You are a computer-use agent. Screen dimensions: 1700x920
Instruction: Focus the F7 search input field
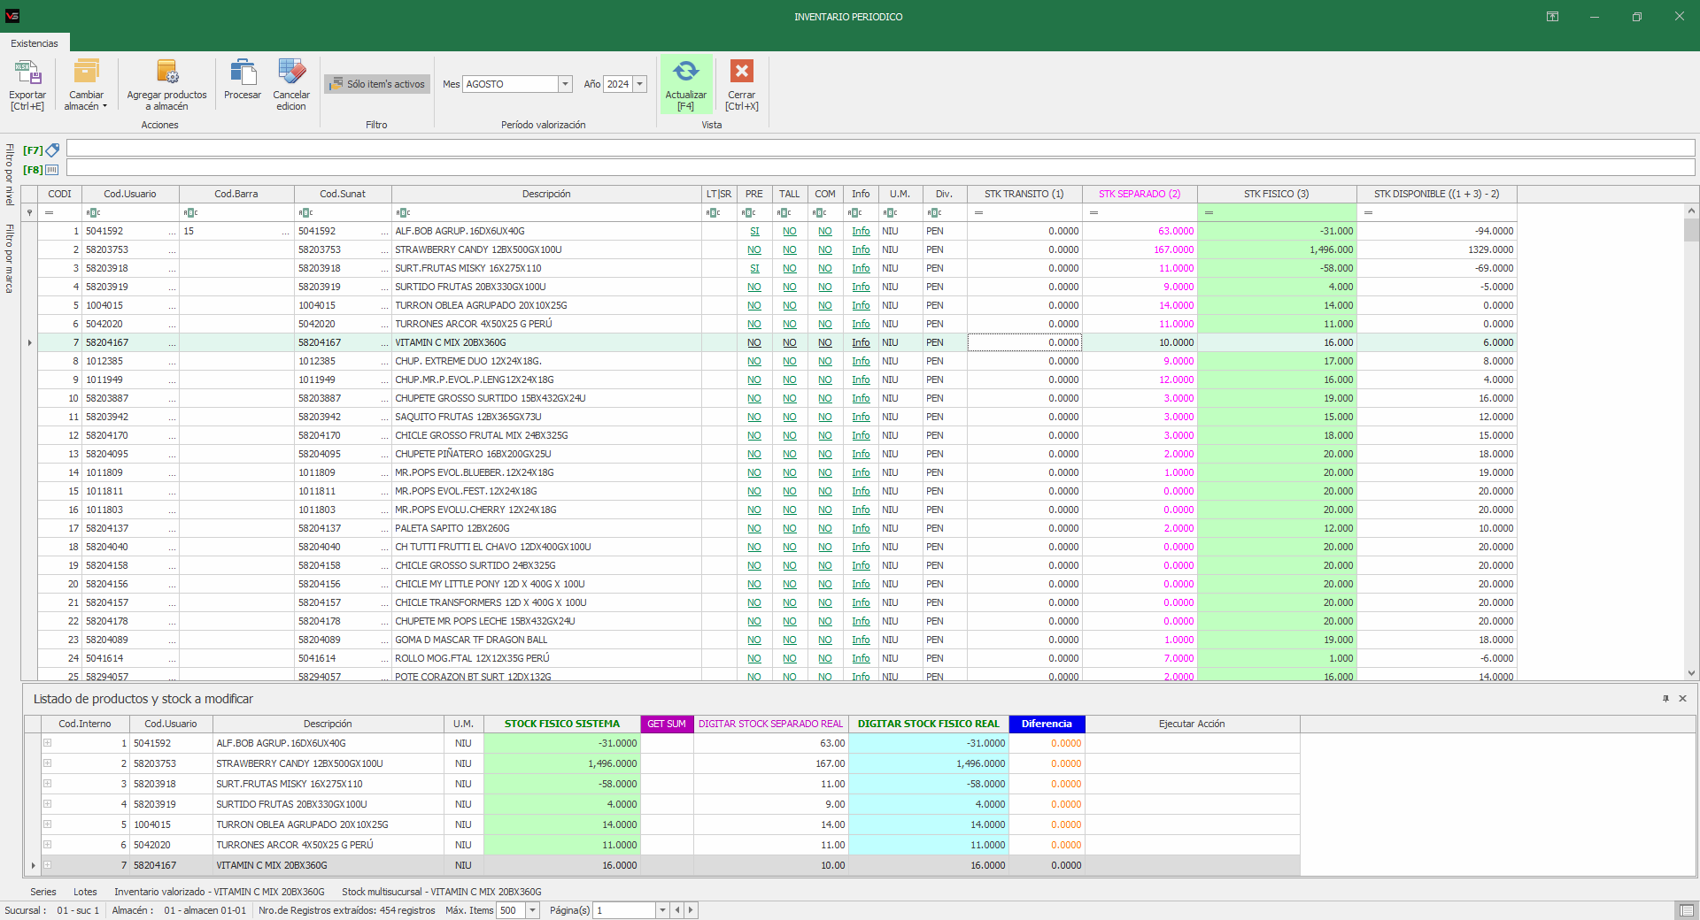point(880,149)
